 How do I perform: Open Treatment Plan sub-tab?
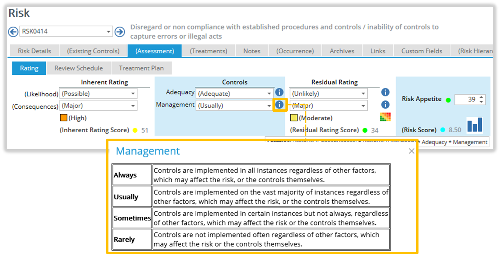pyautogui.click(x=141, y=68)
